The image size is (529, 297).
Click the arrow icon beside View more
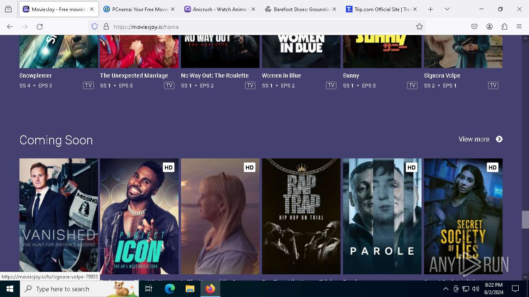(x=499, y=139)
